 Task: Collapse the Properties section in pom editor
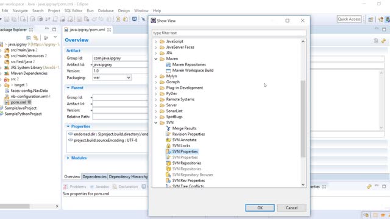tap(68, 127)
